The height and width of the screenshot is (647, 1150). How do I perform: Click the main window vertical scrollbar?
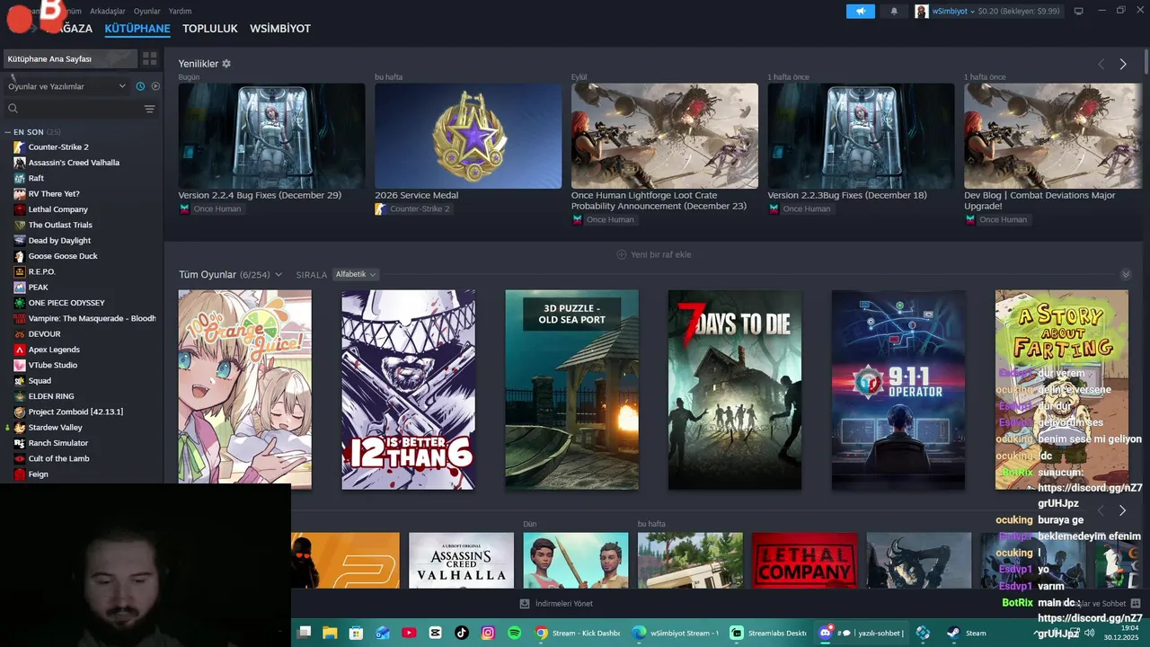click(1146, 63)
